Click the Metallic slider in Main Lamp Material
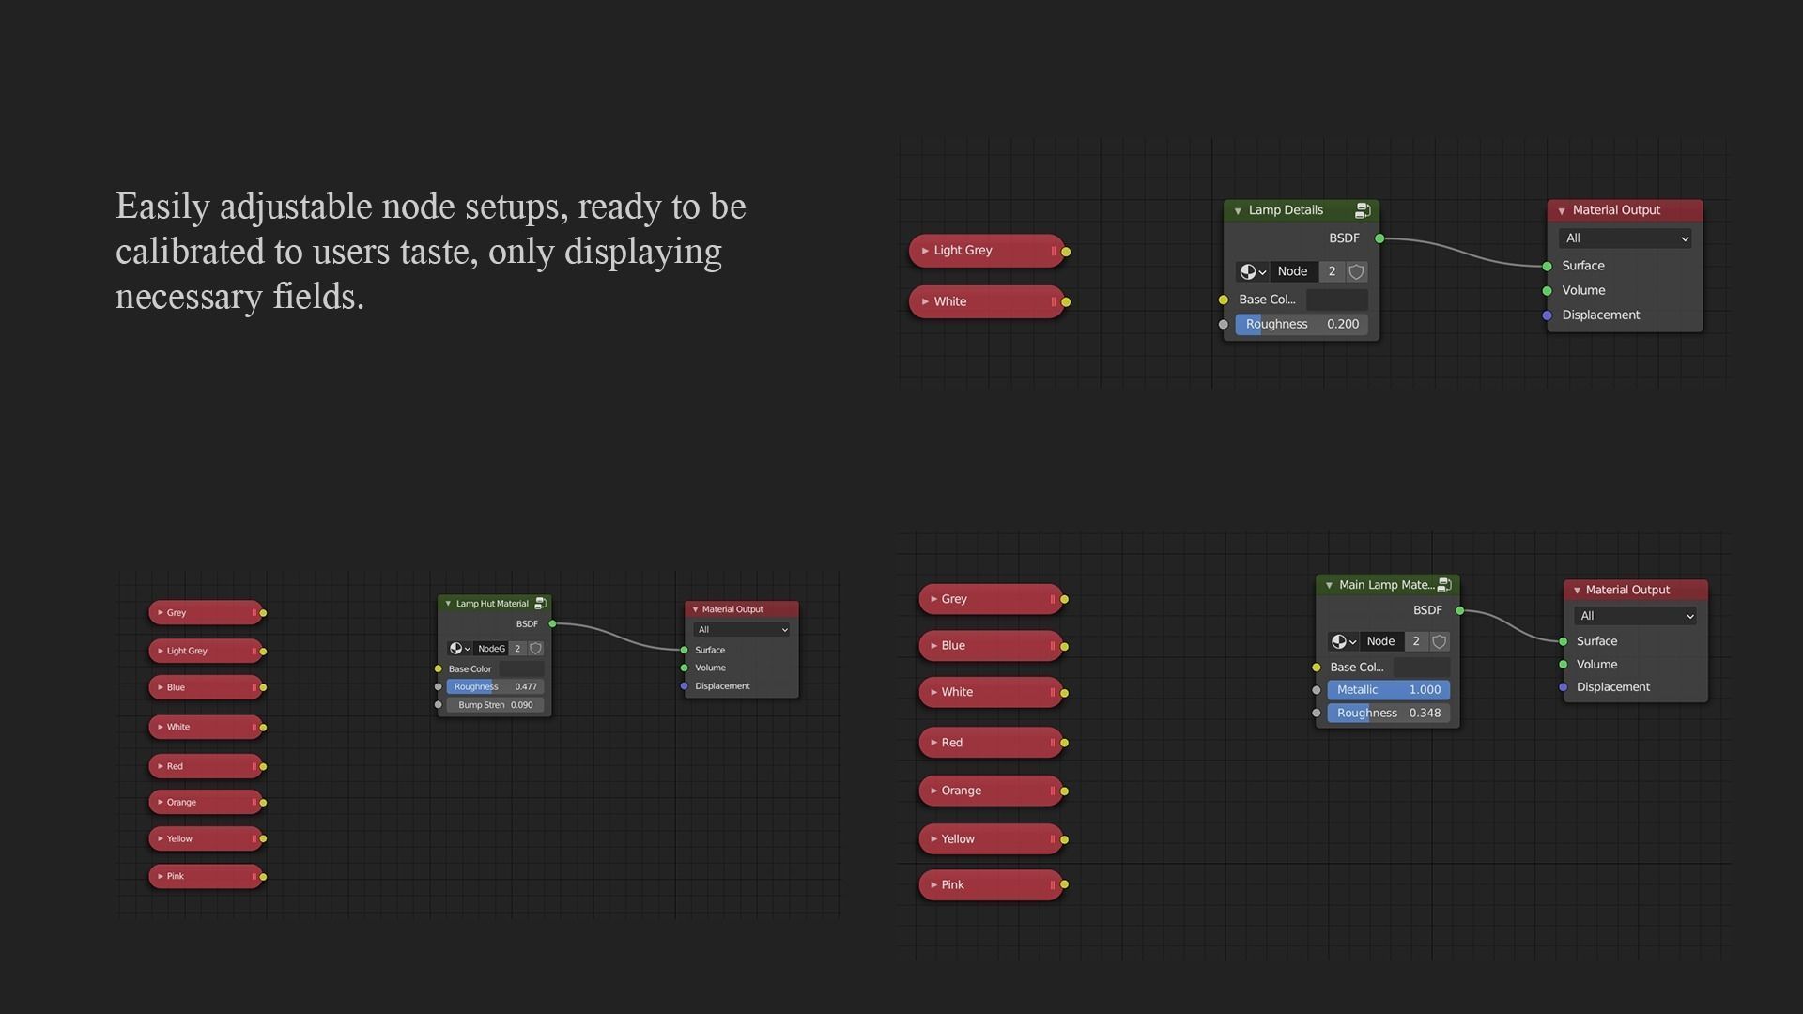Viewport: 1803px width, 1014px height. point(1388,690)
